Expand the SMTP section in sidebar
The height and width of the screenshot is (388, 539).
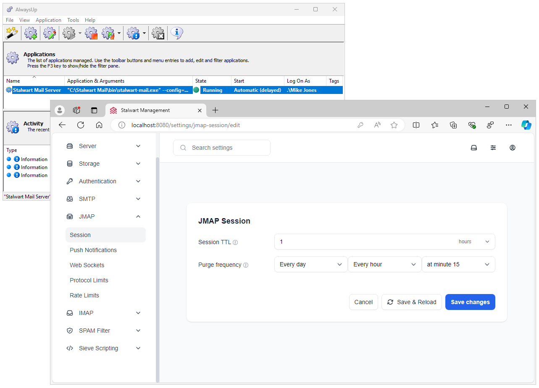pyautogui.click(x=104, y=199)
